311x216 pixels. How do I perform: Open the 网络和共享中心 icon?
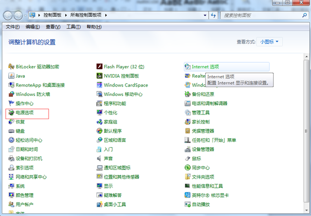point(11,177)
